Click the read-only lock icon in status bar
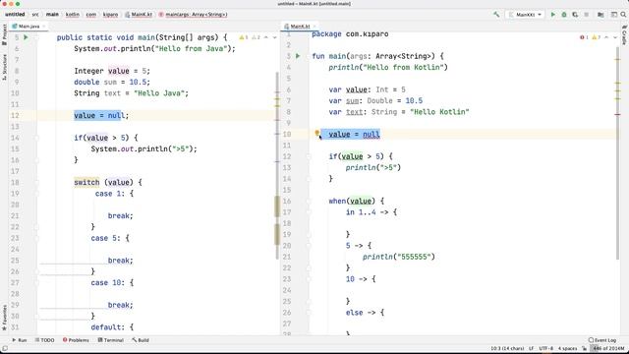Image resolution: width=629 pixels, height=354 pixels. pos(585,348)
